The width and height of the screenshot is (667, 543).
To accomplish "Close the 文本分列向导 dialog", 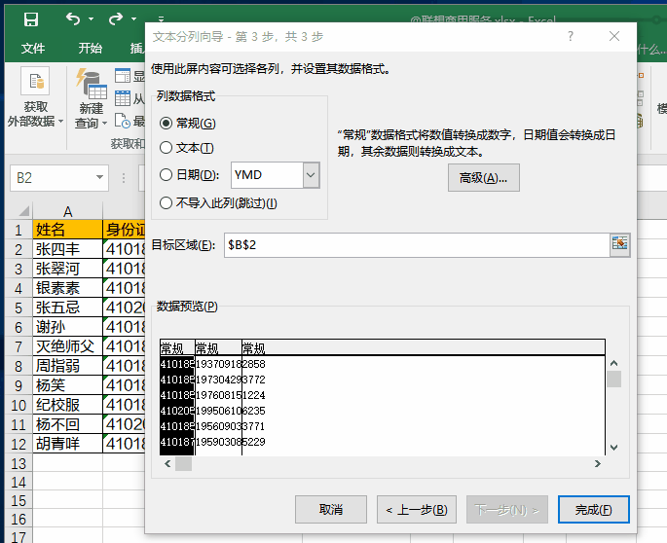I will [614, 36].
